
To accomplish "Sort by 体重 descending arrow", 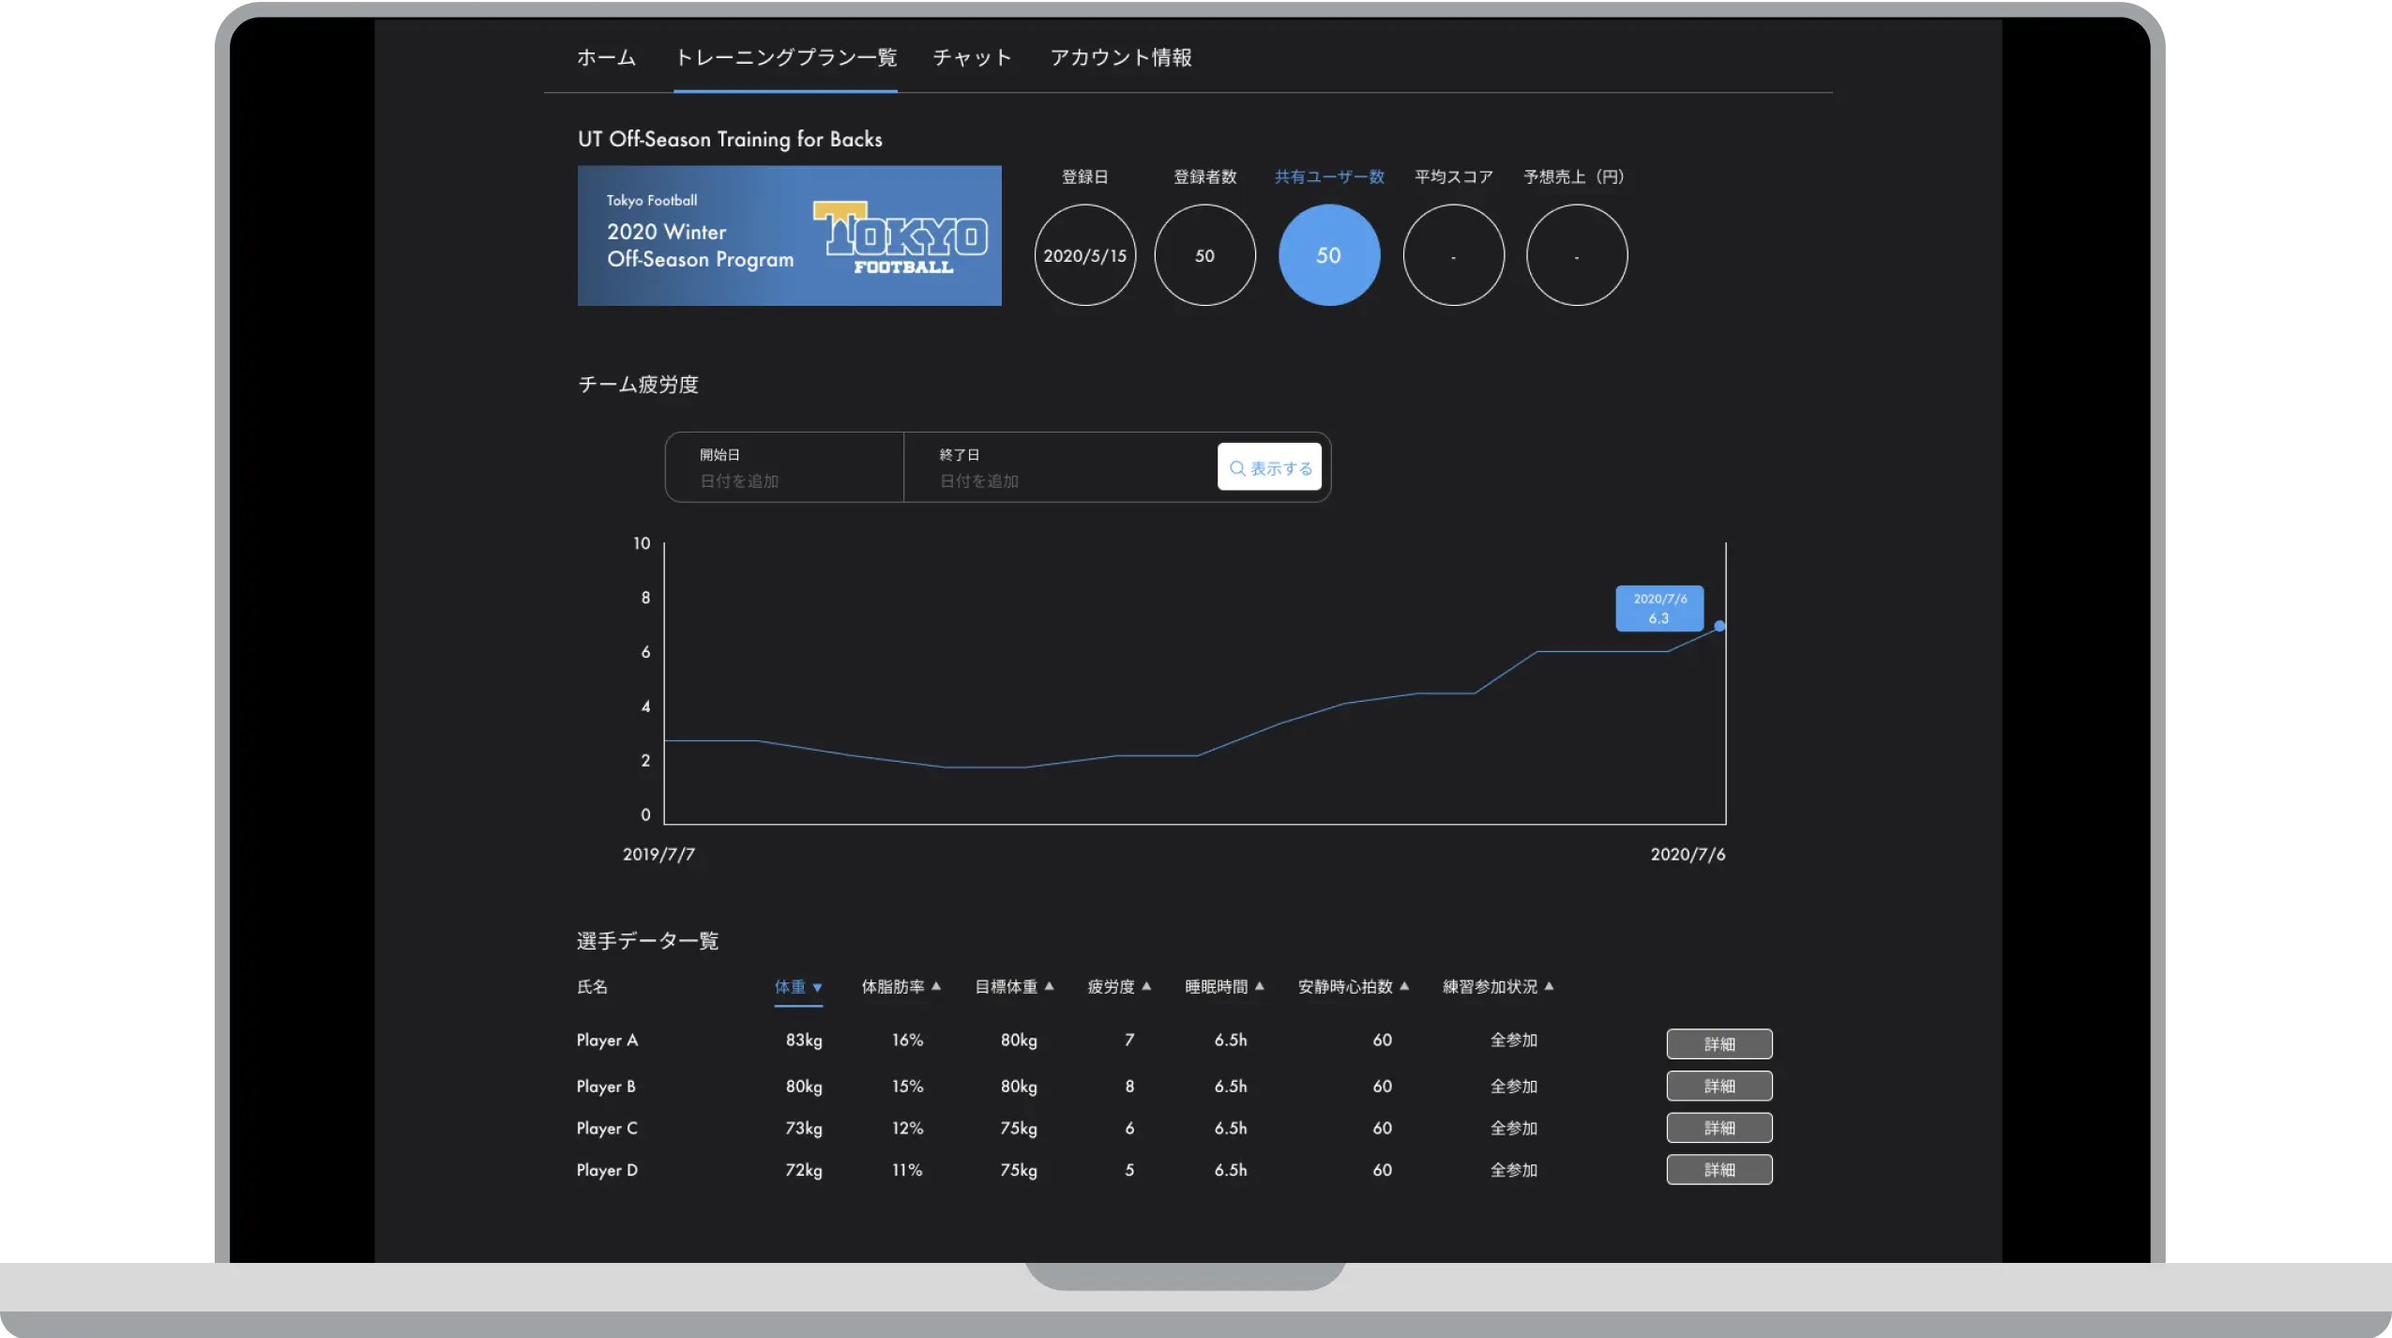I will [x=817, y=987].
